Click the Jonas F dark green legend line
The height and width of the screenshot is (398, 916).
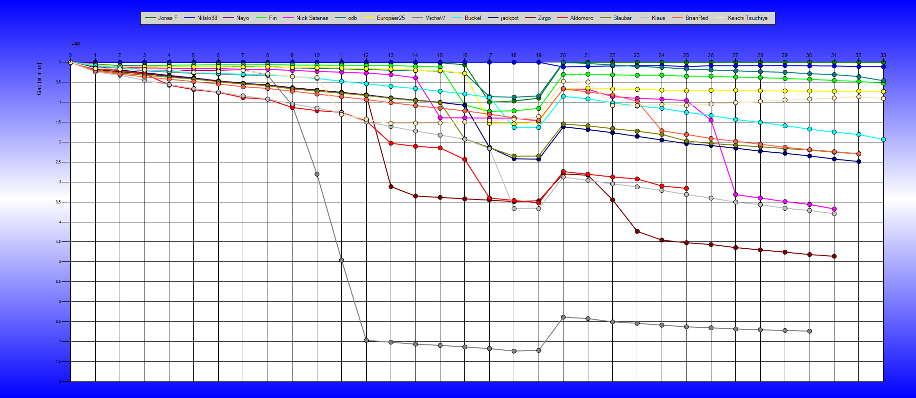(x=150, y=18)
